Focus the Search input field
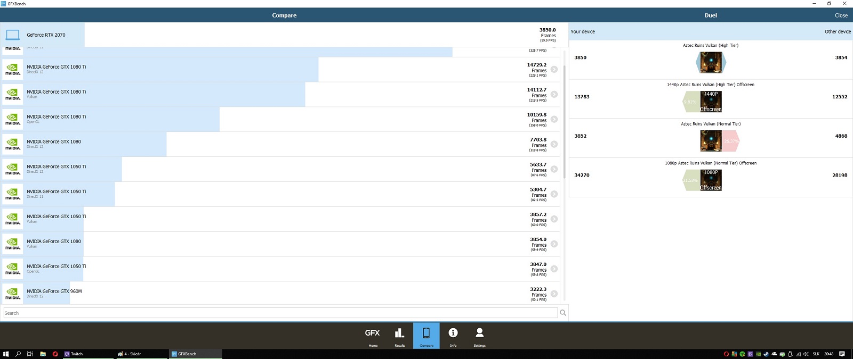Viewport: 853px width, 359px height. pos(280,313)
